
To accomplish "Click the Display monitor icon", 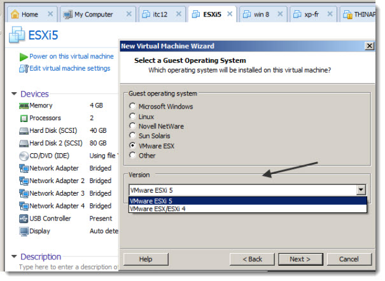I will pyautogui.click(x=24, y=231).
